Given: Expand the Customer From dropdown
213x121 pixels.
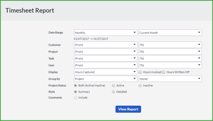Looking at the screenshot, I should coord(106,45).
